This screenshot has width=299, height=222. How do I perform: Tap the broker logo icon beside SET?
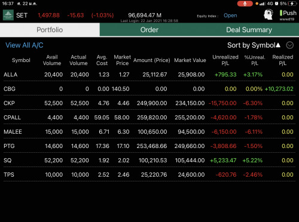tap(8, 15)
